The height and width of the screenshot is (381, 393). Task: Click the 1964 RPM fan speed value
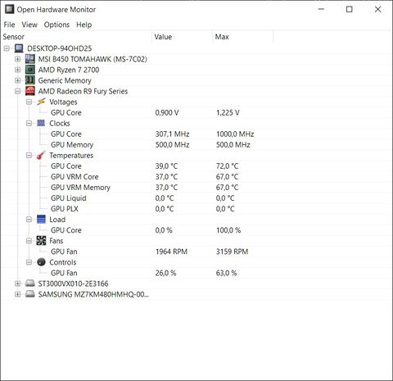pos(171,252)
